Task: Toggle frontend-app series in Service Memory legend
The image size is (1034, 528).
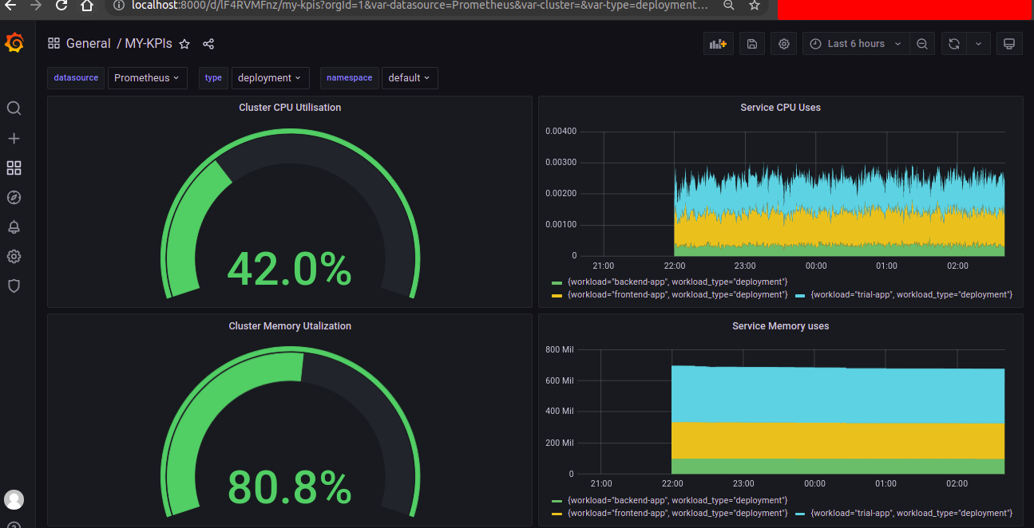Action: [x=677, y=513]
